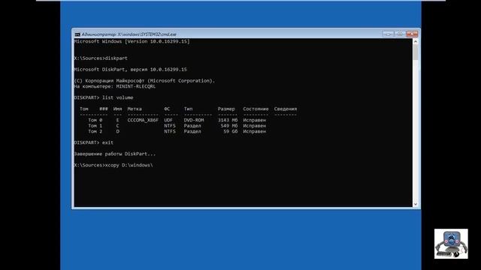
Task: Click the 'Сведения' column header
Action: (x=286, y=109)
